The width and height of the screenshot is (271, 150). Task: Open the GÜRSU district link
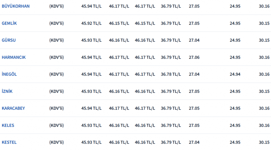(9, 40)
